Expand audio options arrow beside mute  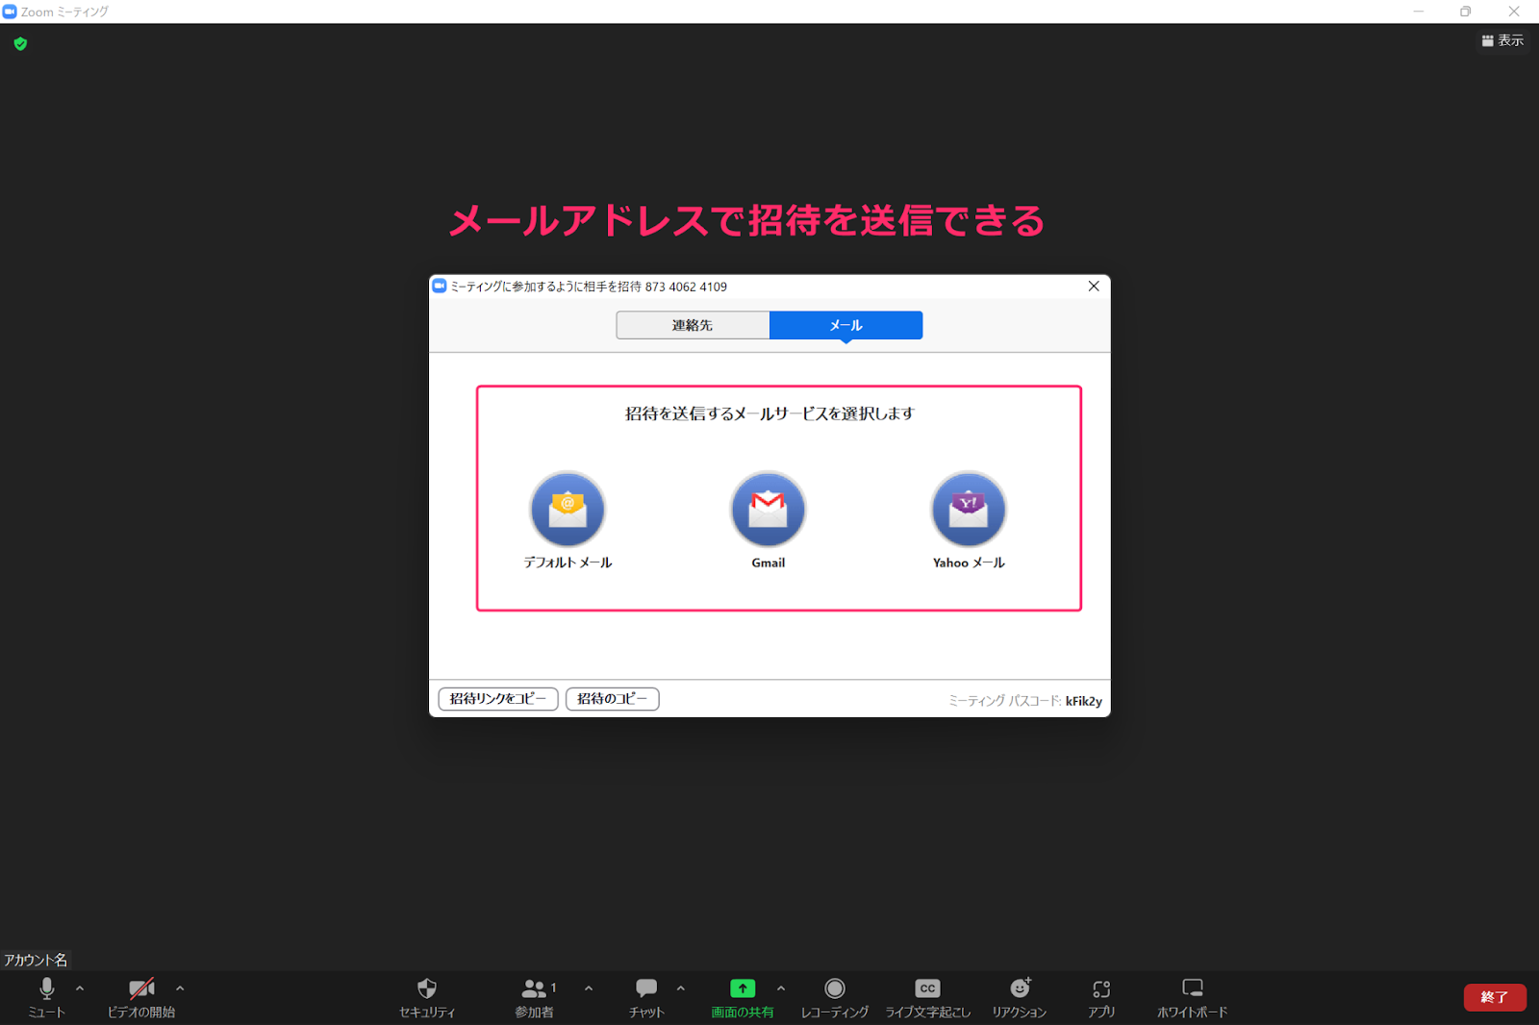tap(80, 987)
